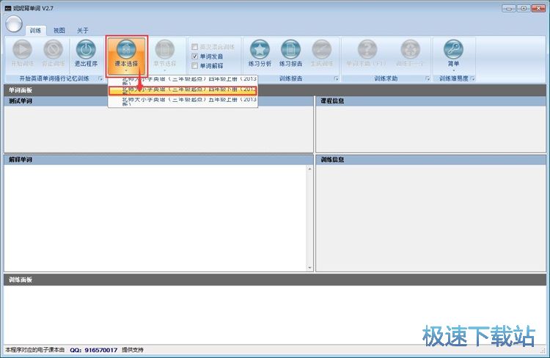Screen dimensions: 550x358
Task: Maximize the application window
Action: coord(524,8)
